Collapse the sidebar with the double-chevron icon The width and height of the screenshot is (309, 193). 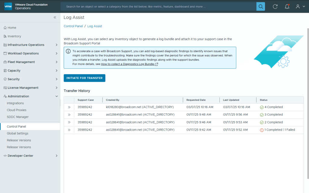pos(55,17)
